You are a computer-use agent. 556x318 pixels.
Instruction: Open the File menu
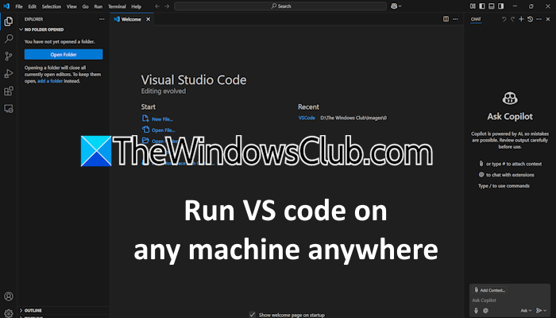pyautogui.click(x=19, y=6)
